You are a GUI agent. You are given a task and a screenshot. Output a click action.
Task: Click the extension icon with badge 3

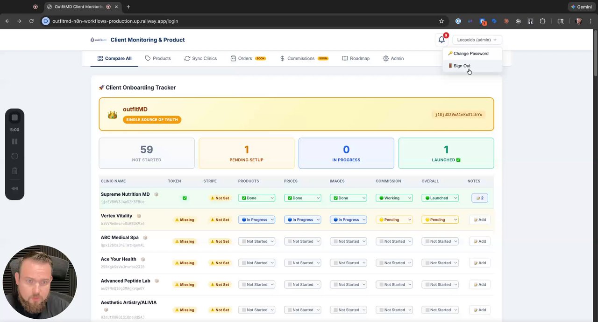(x=482, y=21)
